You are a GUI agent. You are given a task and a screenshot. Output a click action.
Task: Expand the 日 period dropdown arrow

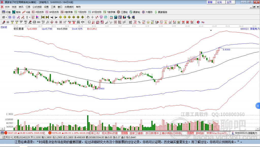pos(6,17)
